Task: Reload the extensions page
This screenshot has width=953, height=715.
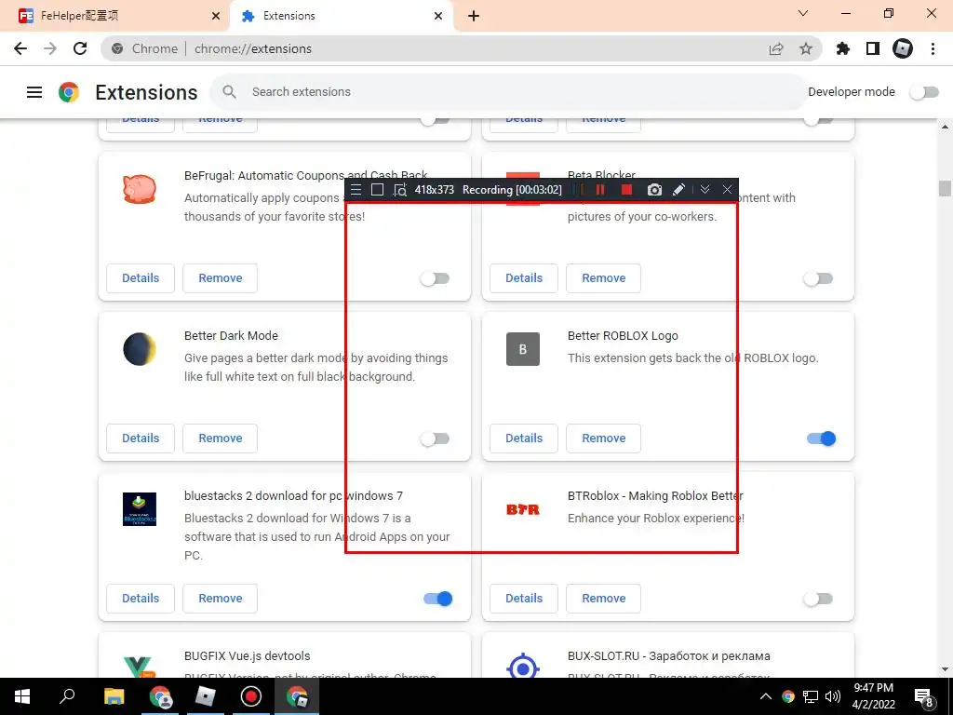Action: [x=80, y=48]
